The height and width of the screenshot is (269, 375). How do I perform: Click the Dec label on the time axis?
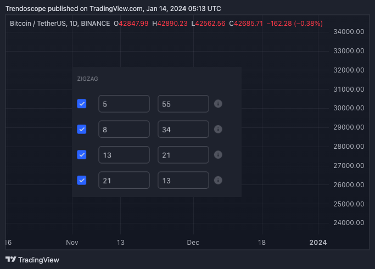click(x=193, y=243)
